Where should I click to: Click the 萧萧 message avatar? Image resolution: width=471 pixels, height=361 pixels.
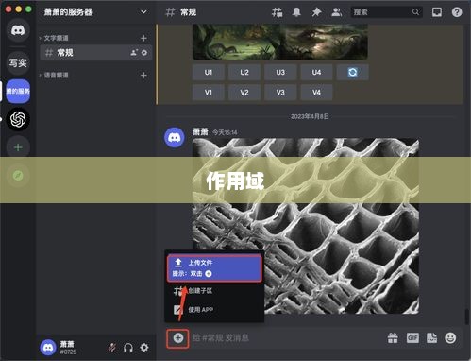[175, 137]
